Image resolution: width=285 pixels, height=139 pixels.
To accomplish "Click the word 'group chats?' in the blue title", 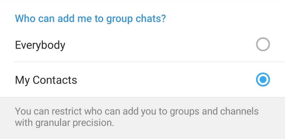I will click(136, 19).
